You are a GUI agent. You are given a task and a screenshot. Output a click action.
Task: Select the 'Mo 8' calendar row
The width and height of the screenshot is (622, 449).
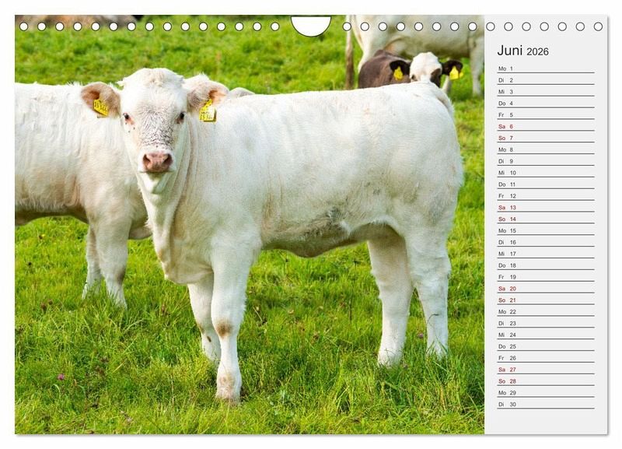[x=546, y=149]
